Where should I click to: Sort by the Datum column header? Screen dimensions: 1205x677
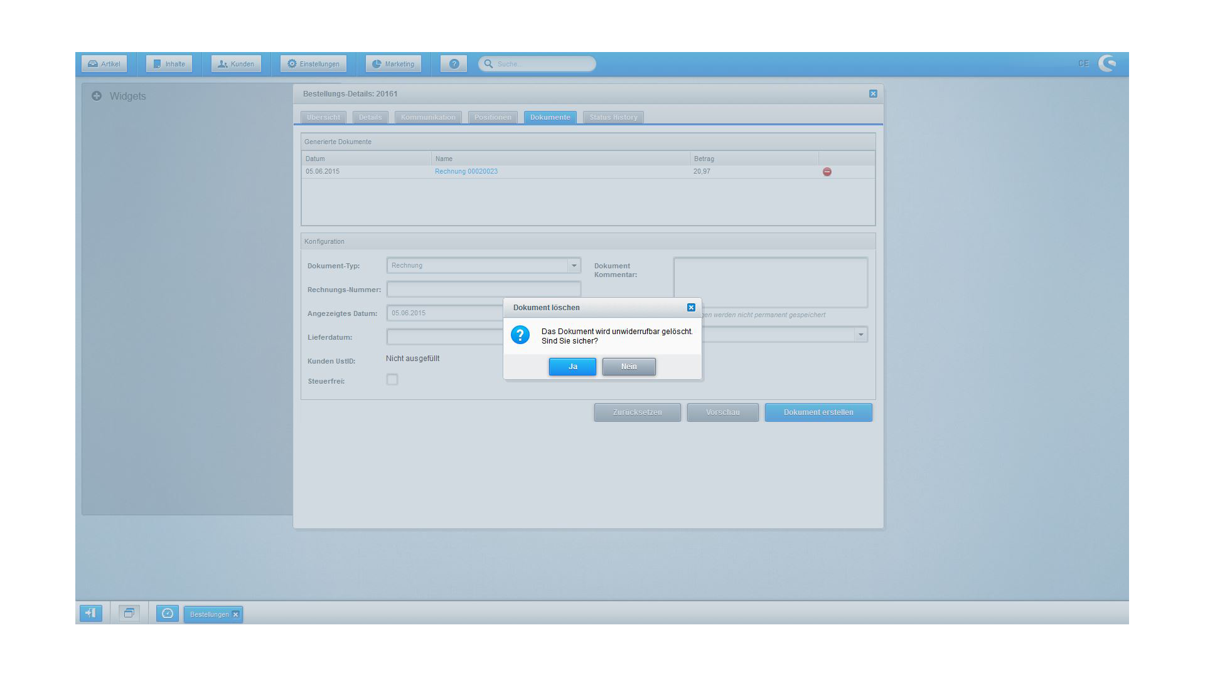367,159
